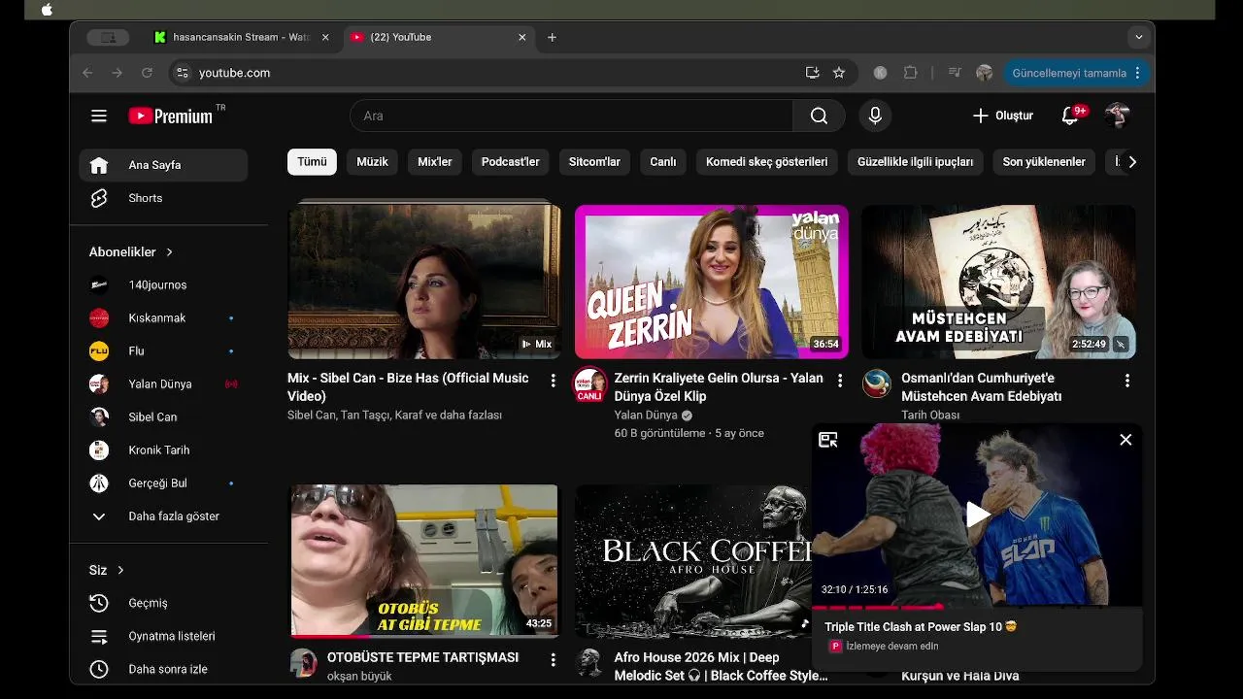Open the notifications bell
Image resolution: width=1243 pixels, height=699 pixels.
pyautogui.click(x=1070, y=116)
